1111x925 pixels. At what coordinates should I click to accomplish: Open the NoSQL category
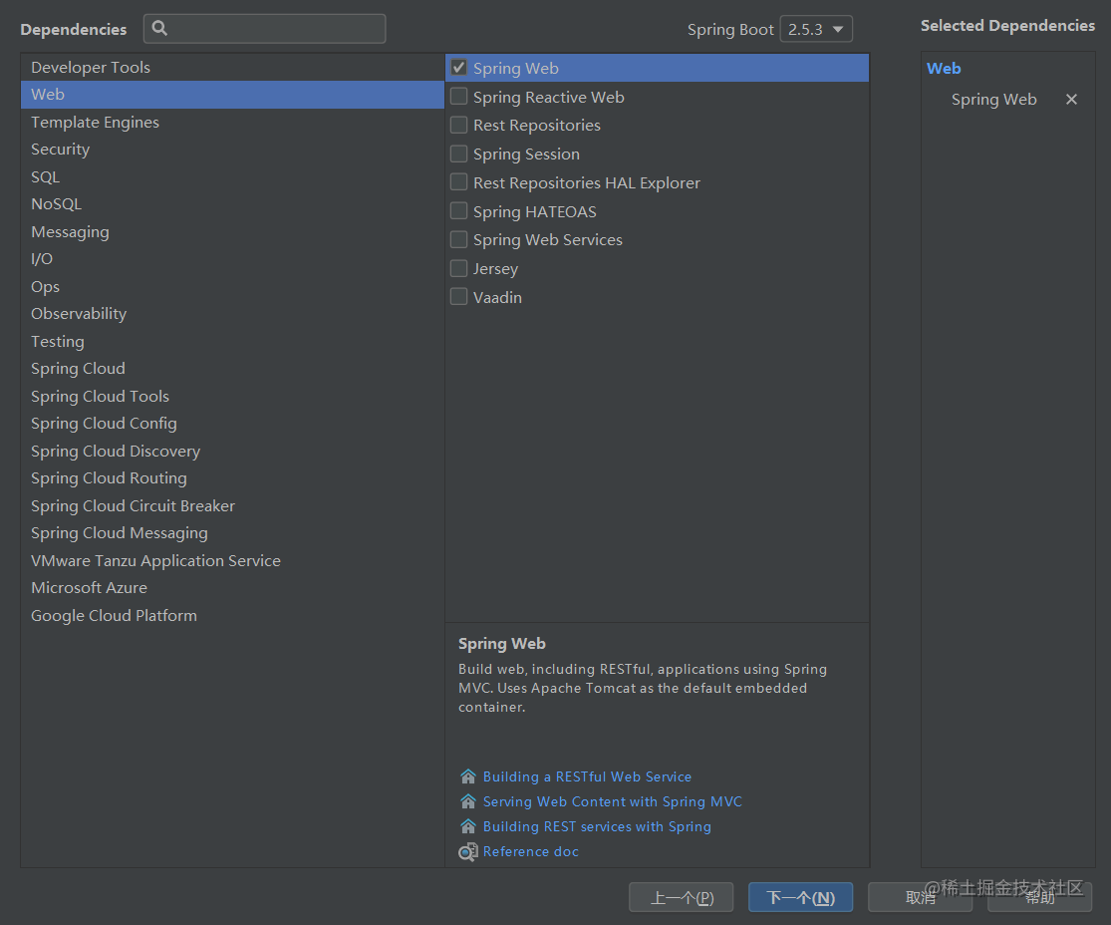tap(232, 204)
